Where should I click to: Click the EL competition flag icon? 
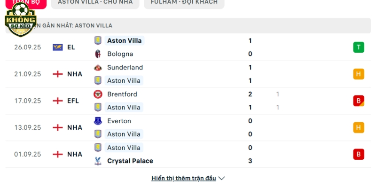click(x=58, y=47)
